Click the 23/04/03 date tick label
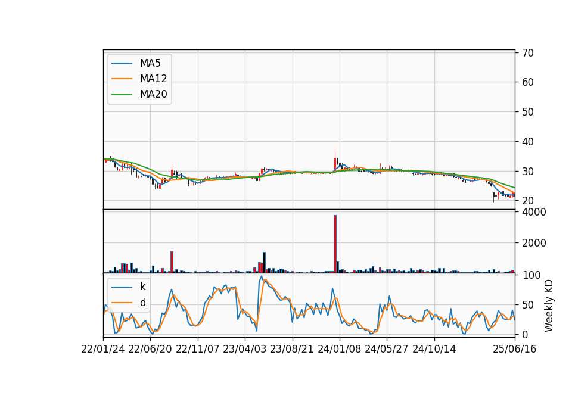 coord(244,349)
